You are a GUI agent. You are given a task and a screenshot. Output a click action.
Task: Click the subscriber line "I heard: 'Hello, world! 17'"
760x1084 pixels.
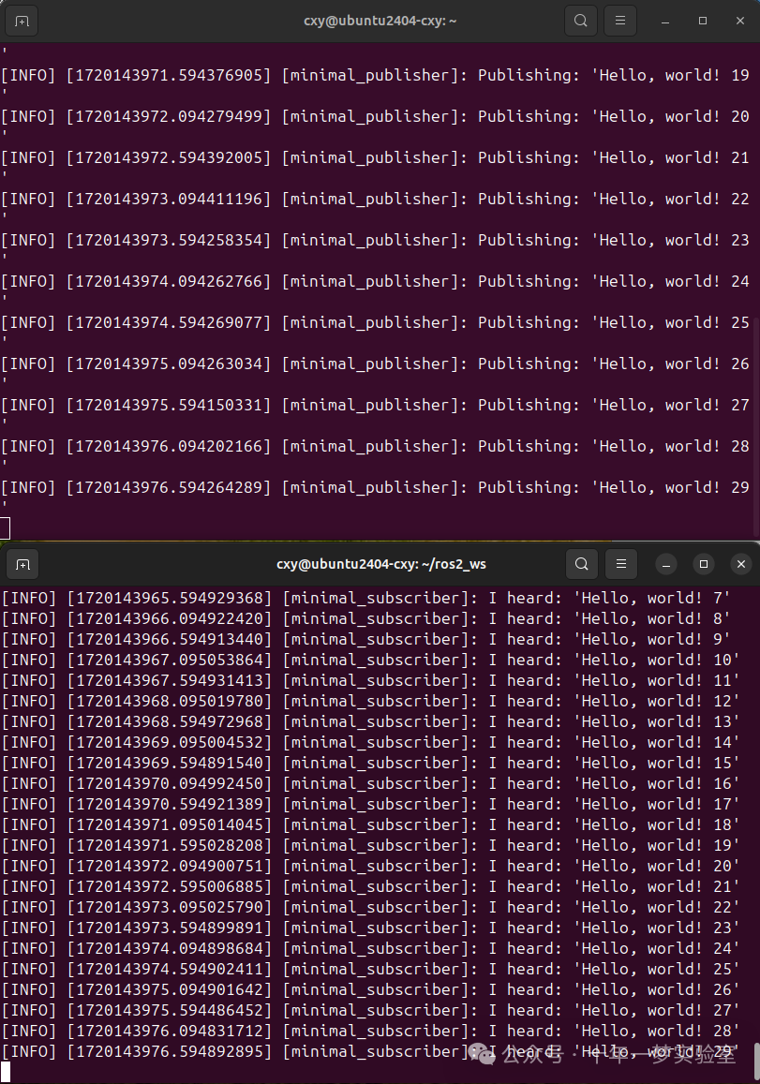point(371,805)
